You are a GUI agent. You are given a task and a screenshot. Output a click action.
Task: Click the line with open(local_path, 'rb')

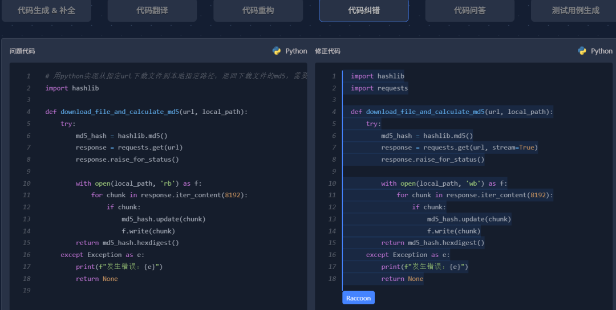(139, 183)
